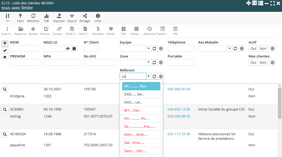This screenshot has width=282, height=157.
Task: Click phone number 044 620 12 60
Action: [x=179, y=109]
